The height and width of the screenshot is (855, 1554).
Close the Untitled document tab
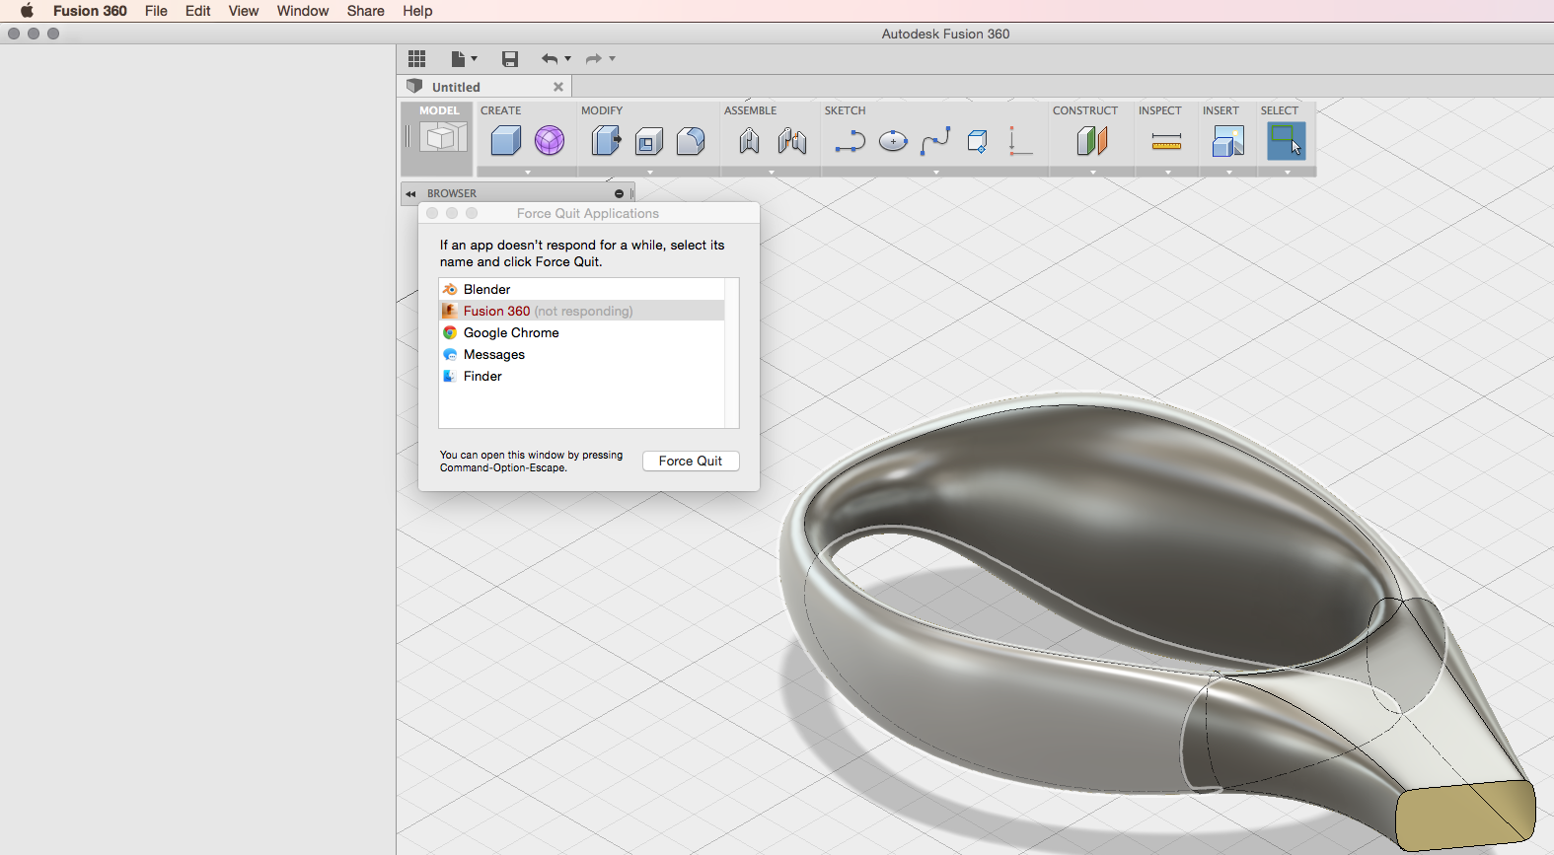(x=558, y=87)
